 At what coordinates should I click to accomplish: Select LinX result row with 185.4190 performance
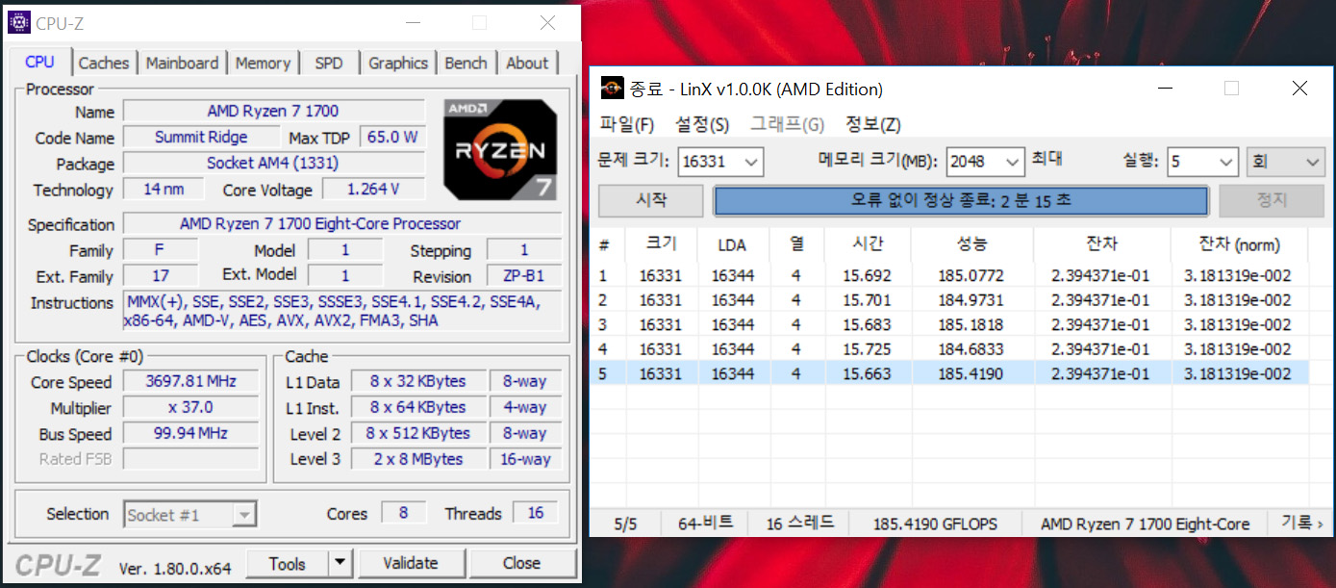(948, 373)
